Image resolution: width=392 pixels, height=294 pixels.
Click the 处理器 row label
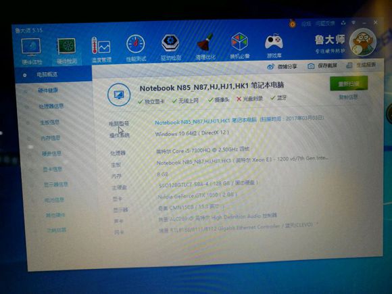[118, 153]
